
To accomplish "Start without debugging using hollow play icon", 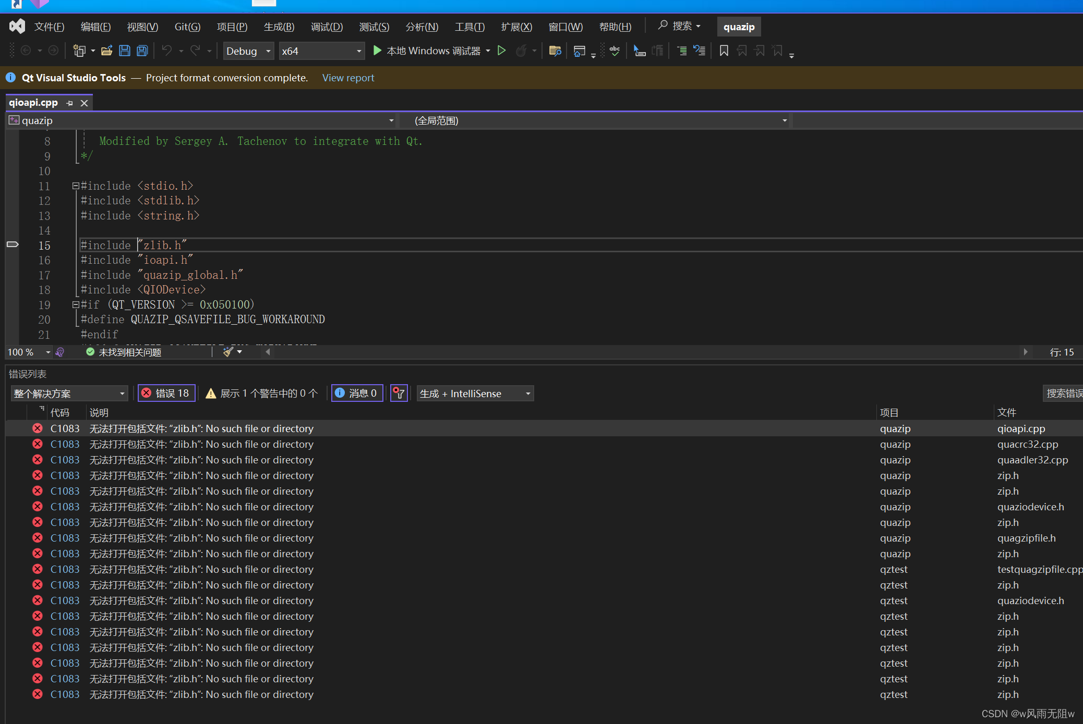I will pyautogui.click(x=501, y=51).
